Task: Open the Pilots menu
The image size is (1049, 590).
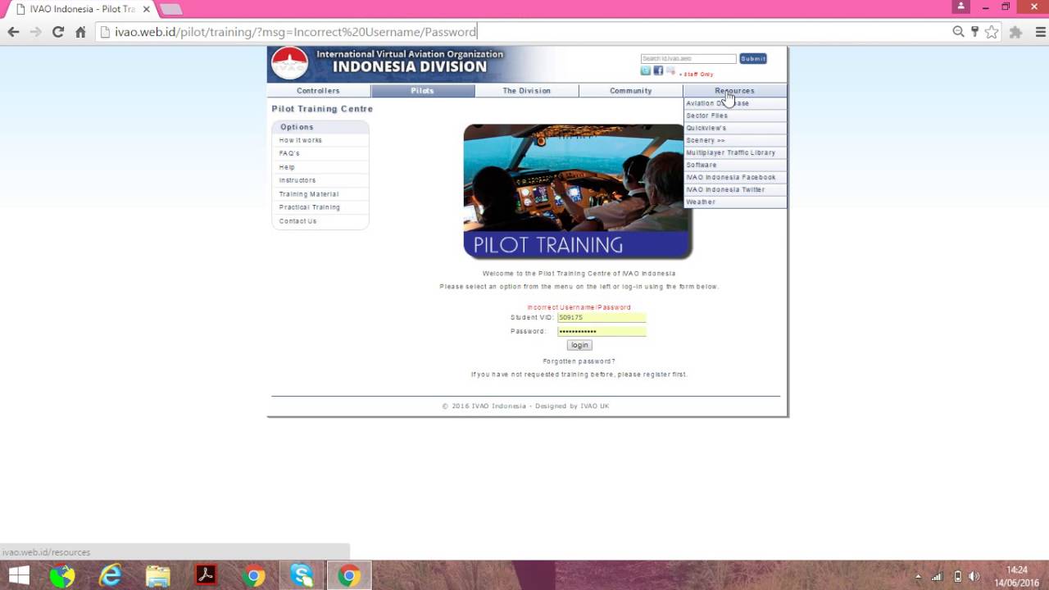Action: 422,91
